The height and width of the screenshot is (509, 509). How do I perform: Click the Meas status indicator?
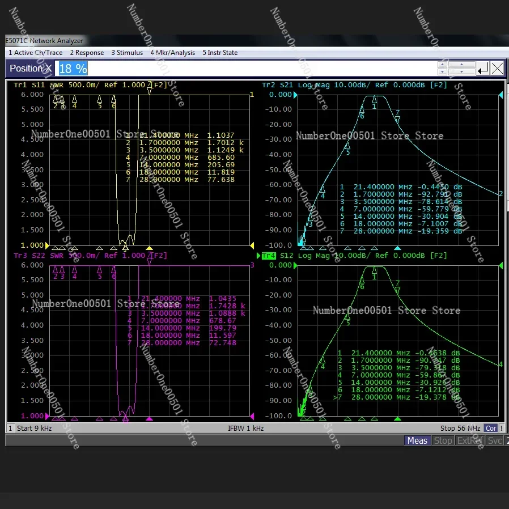tap(417, 440)
